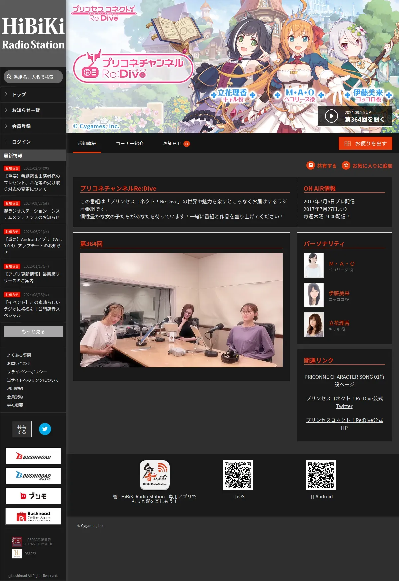Image resolution: width=399 pixels, height=581 pixels.
Task: Open お知らせ一覧 in the sidebar
Action: (x=33, y=110)
